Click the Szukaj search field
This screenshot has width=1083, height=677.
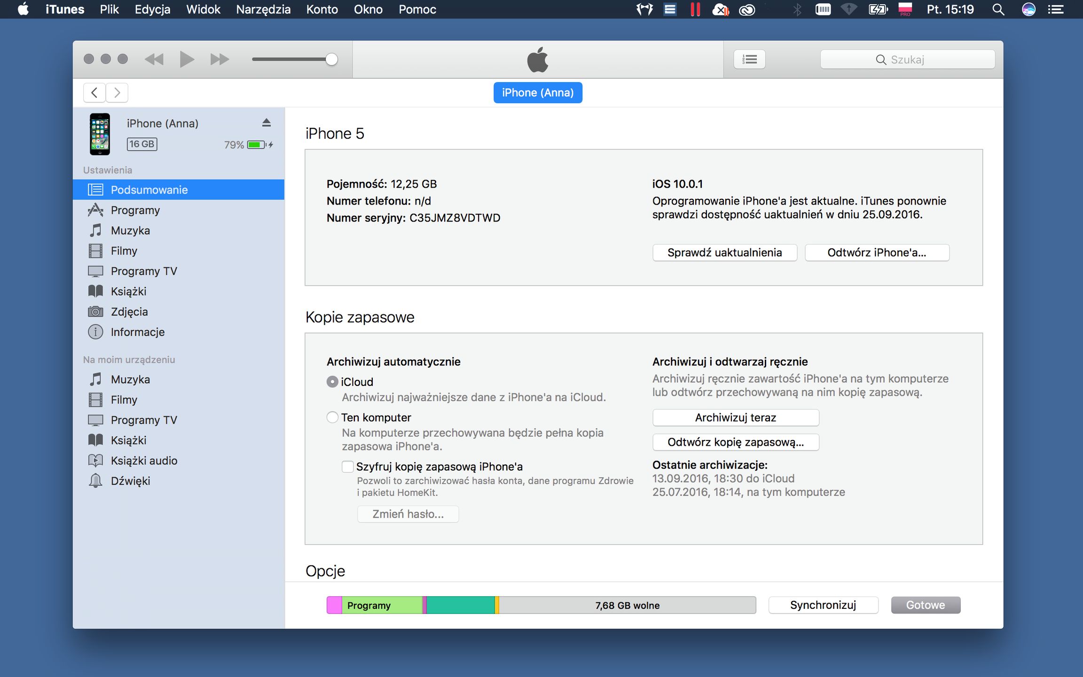907,60
